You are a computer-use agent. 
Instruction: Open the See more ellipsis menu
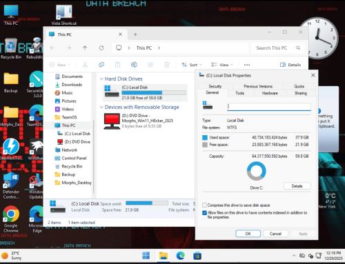click(247, 65)
